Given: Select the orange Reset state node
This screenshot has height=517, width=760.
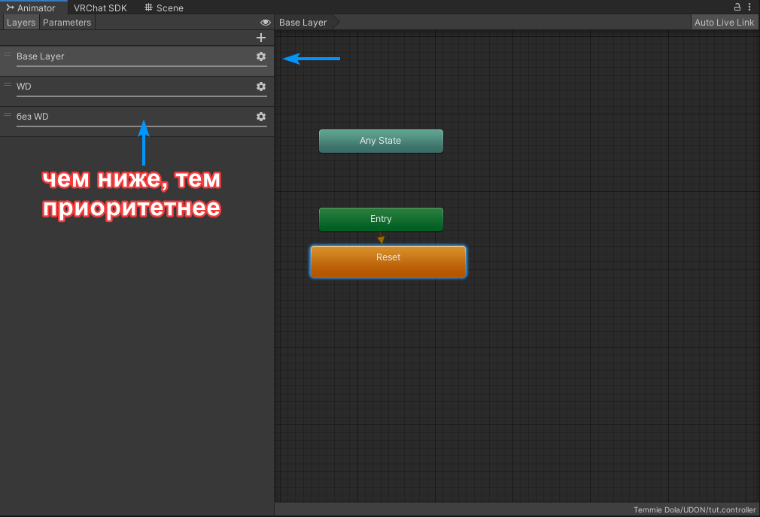Looking at the screenshot, I should pos(388,261).
